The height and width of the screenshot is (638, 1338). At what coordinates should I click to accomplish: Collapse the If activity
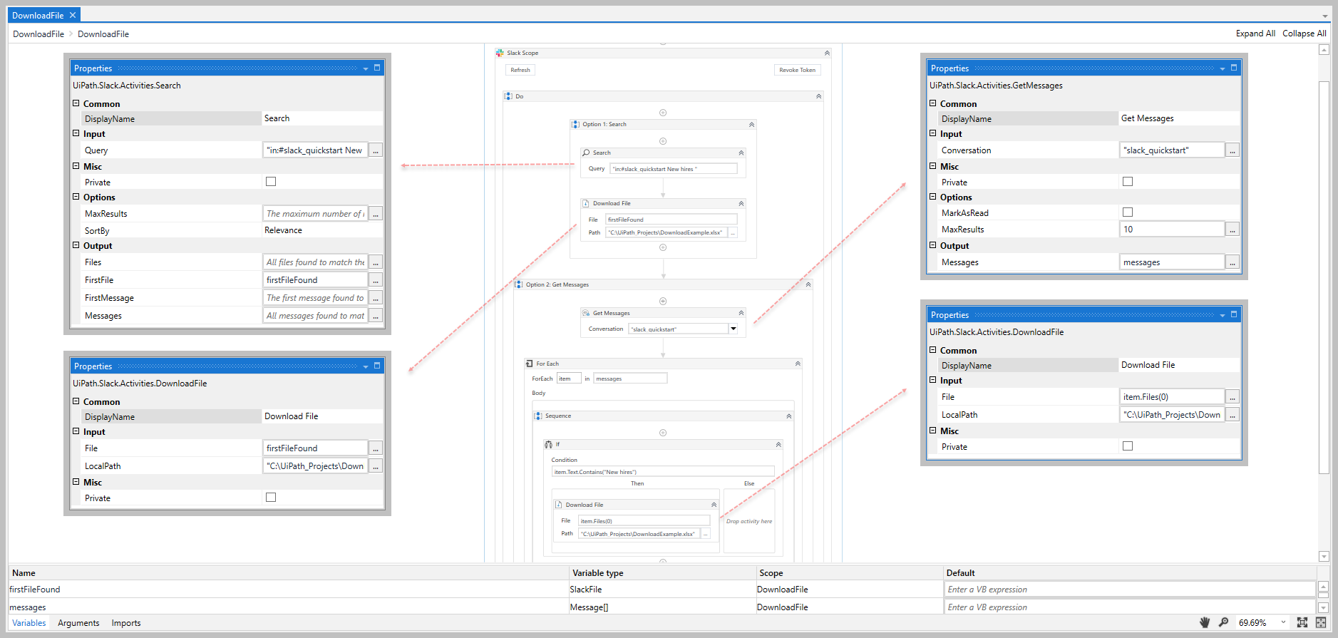click(x=778, y=444)
